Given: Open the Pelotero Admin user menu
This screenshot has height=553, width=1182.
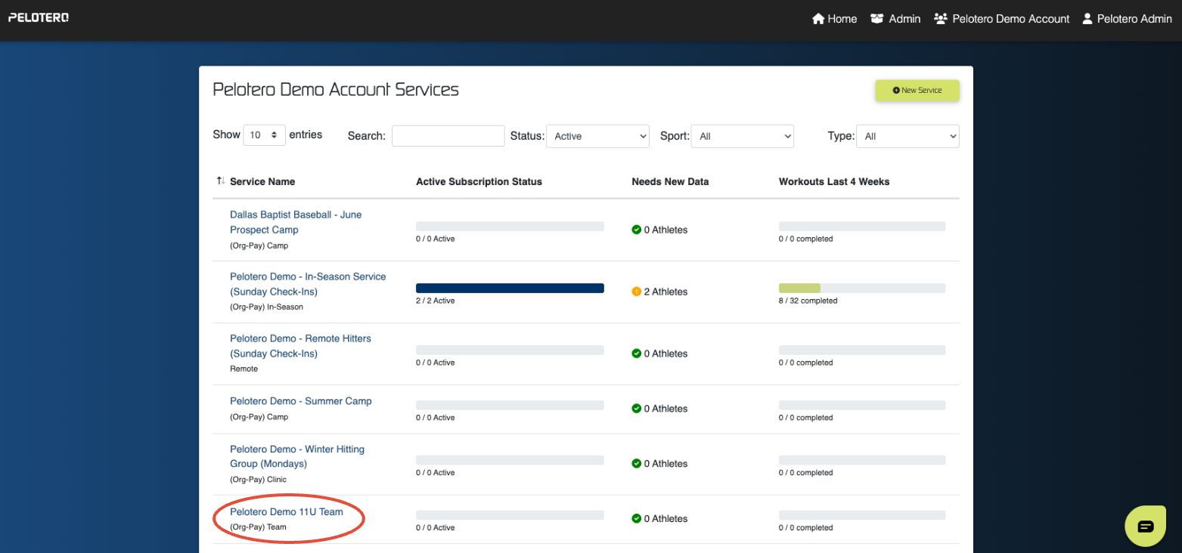Looking at the screenshot, I should (1127, 19).
